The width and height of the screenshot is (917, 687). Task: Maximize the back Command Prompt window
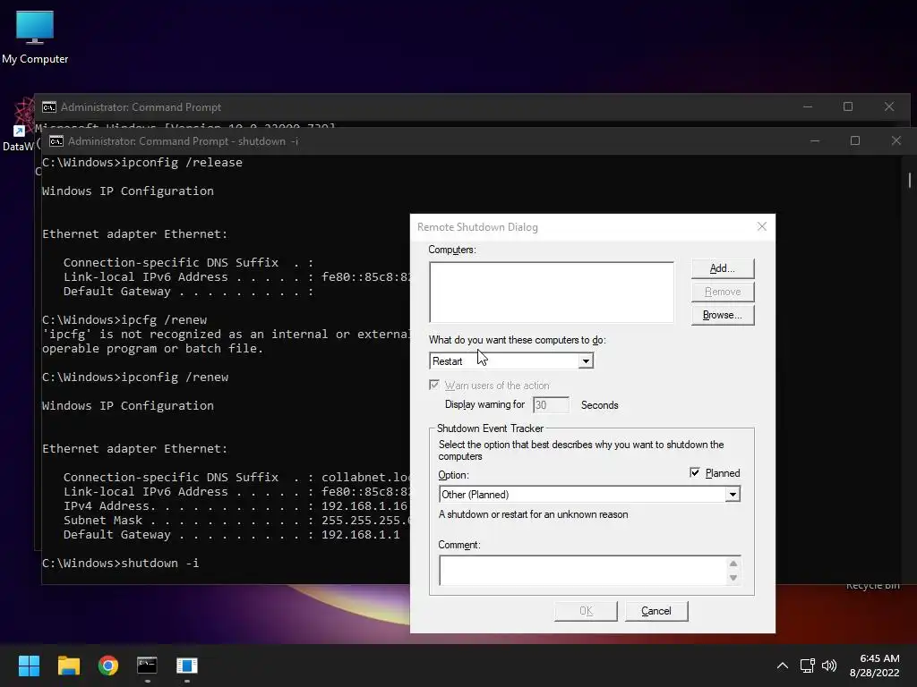848,107
